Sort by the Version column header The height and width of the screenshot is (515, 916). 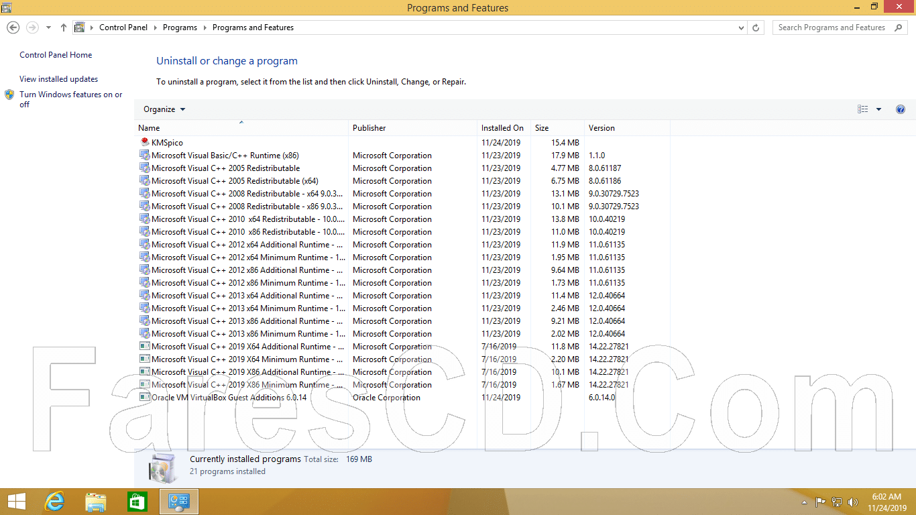pos(627,127)
